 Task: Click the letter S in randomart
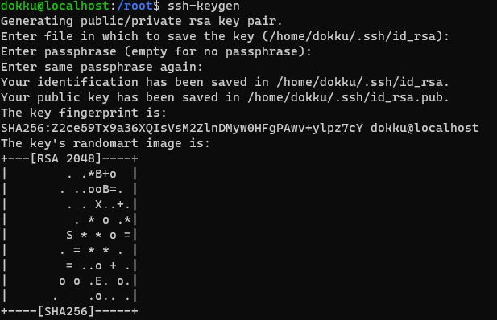tap(69, 235)
